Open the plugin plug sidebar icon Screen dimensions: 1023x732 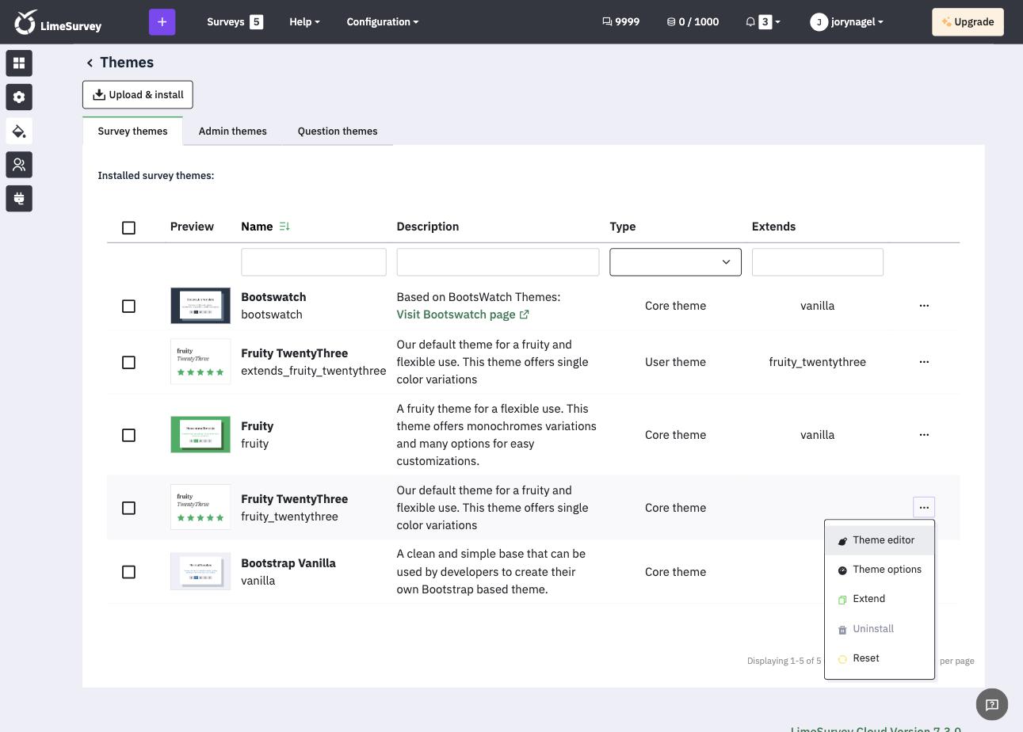click(19, 199)
